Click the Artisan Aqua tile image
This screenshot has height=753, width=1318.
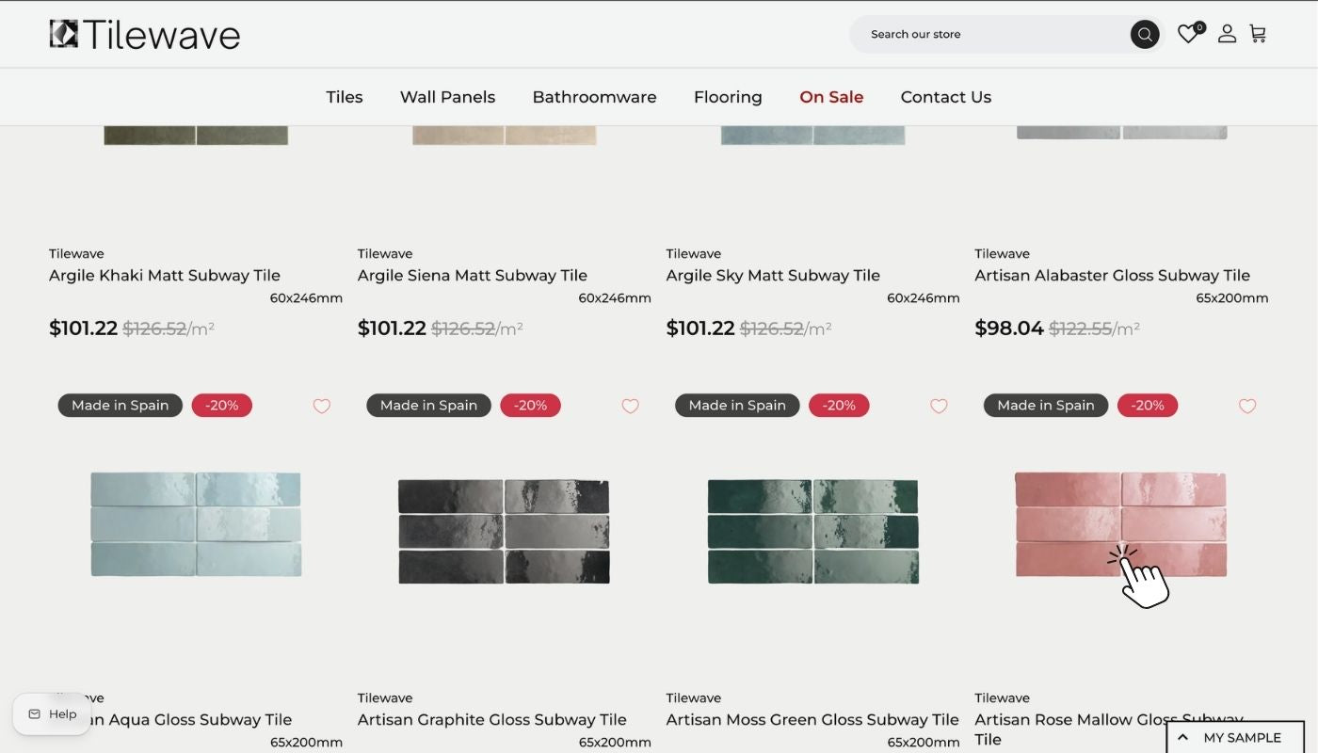pos(196,524)
